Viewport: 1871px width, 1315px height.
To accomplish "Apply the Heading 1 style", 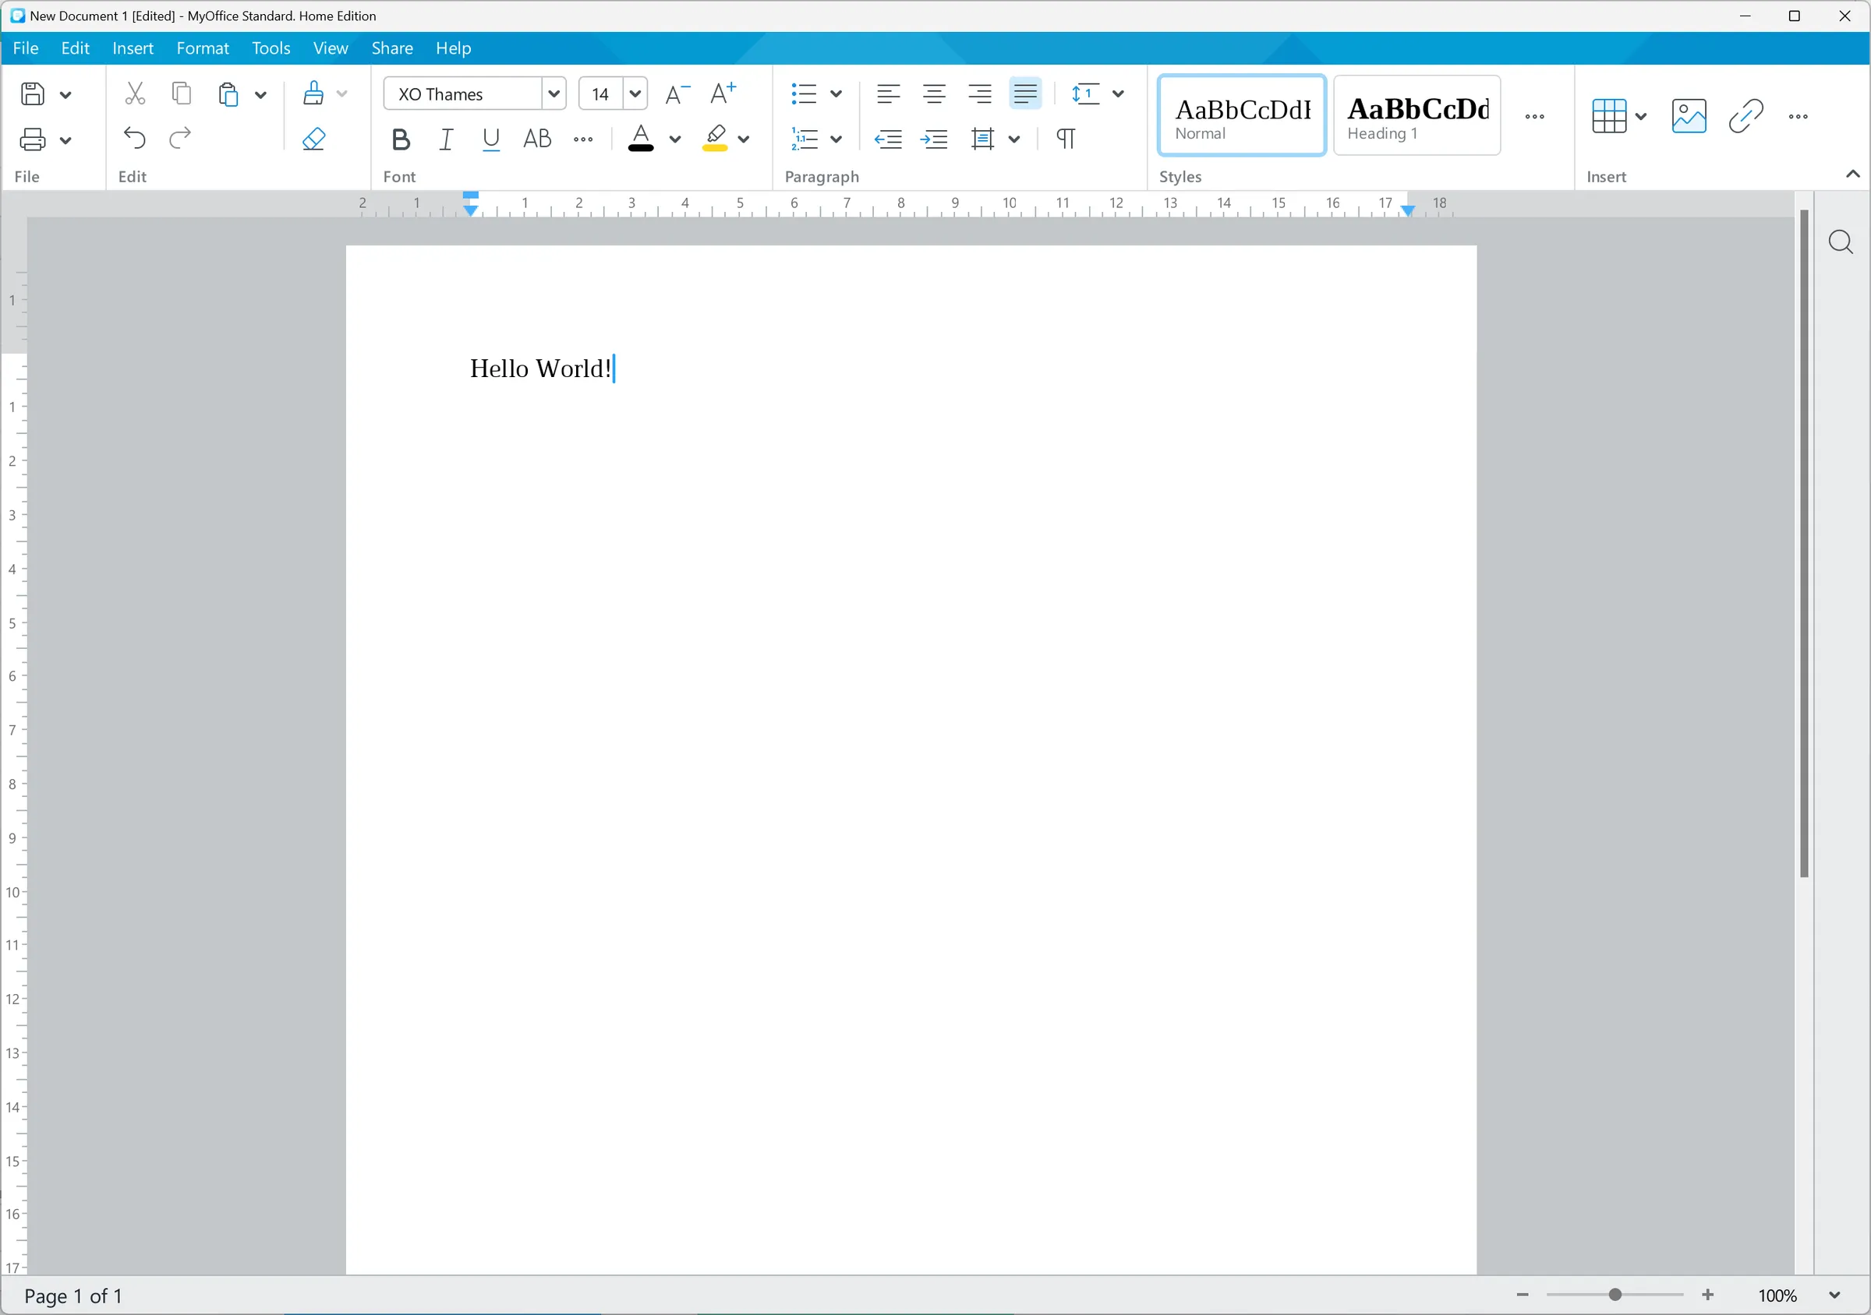I will coord(1417,115).
